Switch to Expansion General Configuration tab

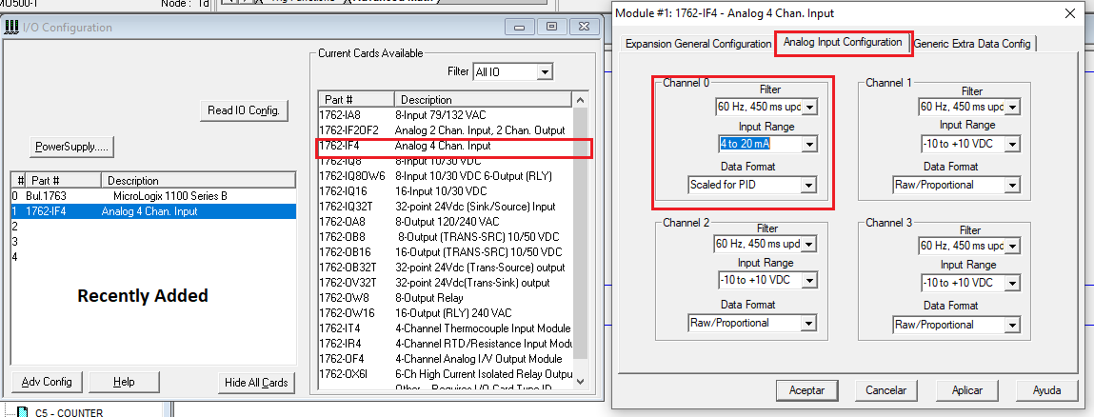[x=698, y=44]
